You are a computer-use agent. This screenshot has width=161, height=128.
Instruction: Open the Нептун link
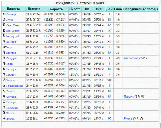tap(11, 69)
